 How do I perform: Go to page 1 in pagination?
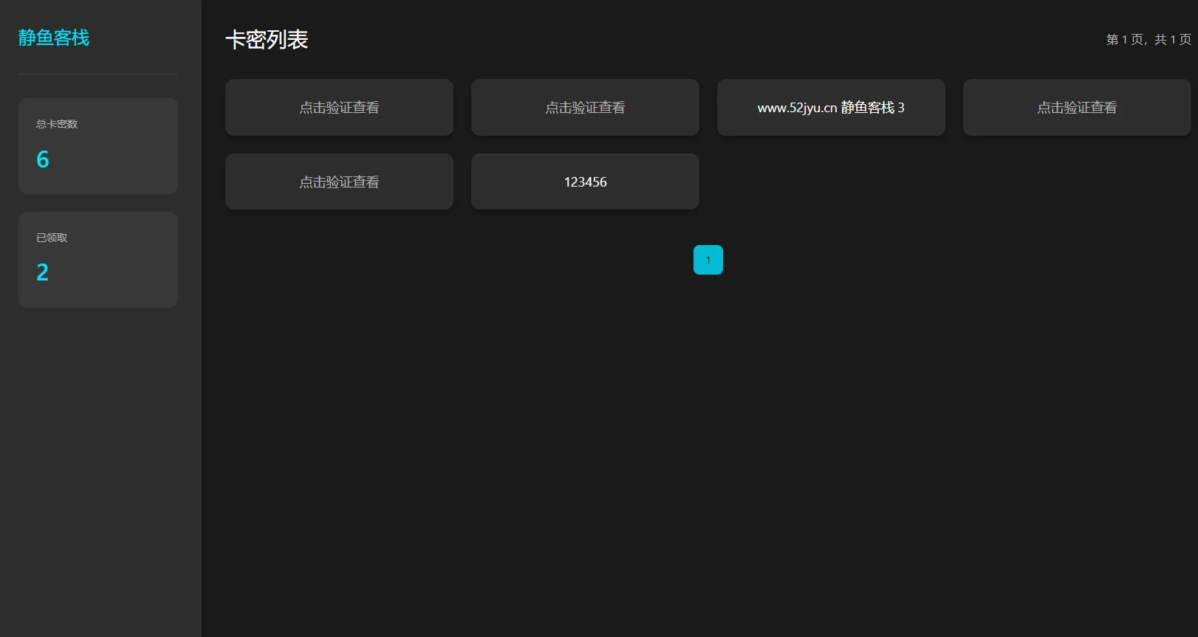point(708,260)
